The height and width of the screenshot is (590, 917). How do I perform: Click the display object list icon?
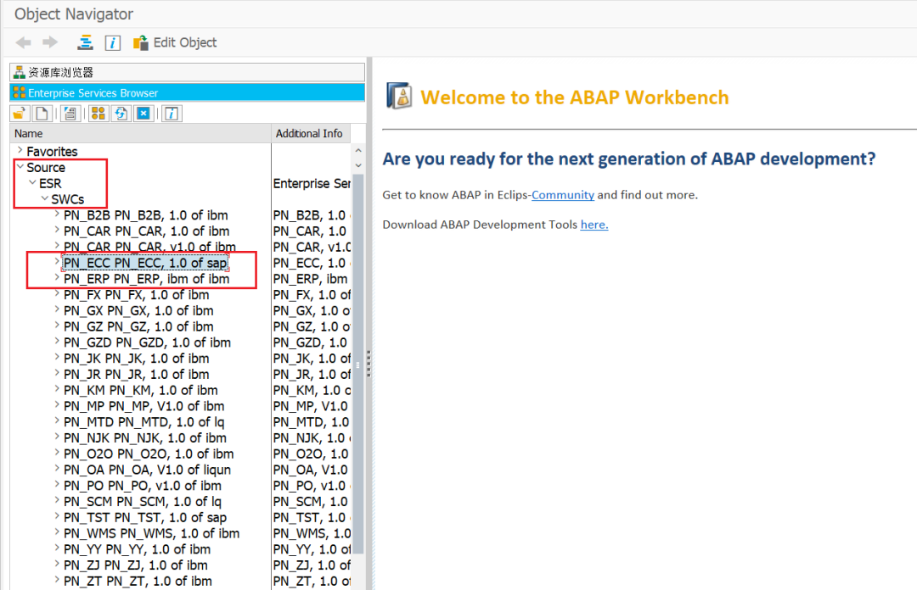[86, 42]
